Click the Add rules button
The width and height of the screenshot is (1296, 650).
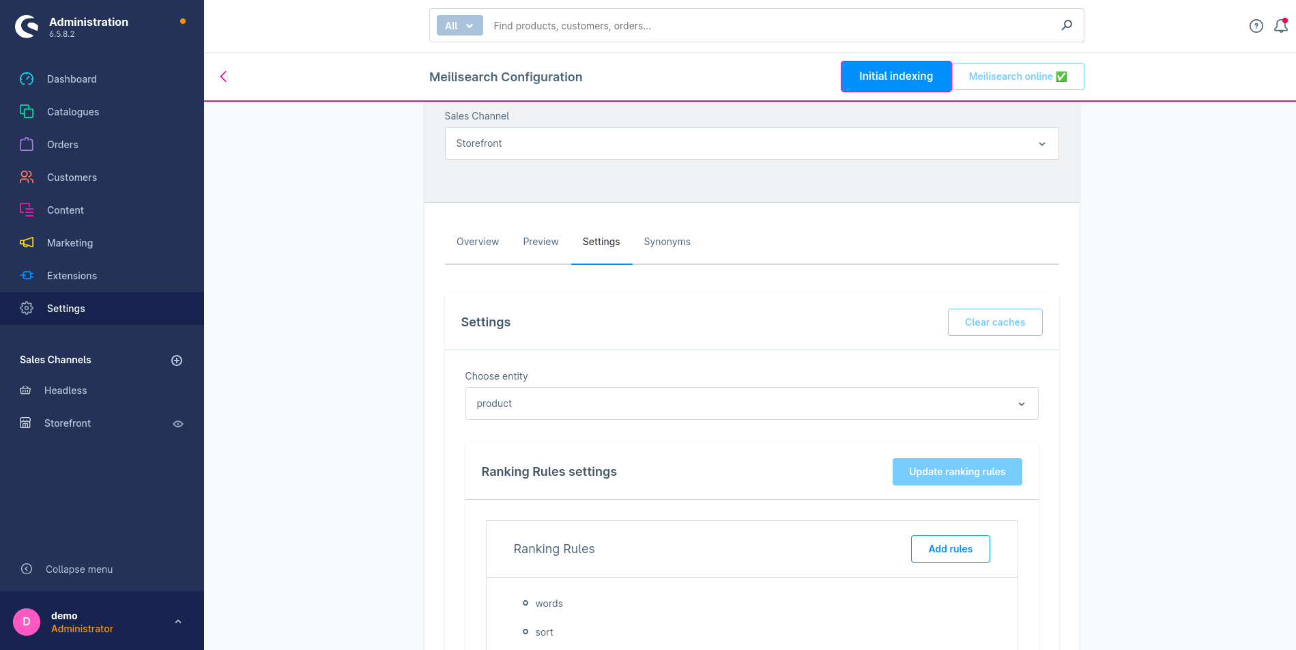click(950, 549)
